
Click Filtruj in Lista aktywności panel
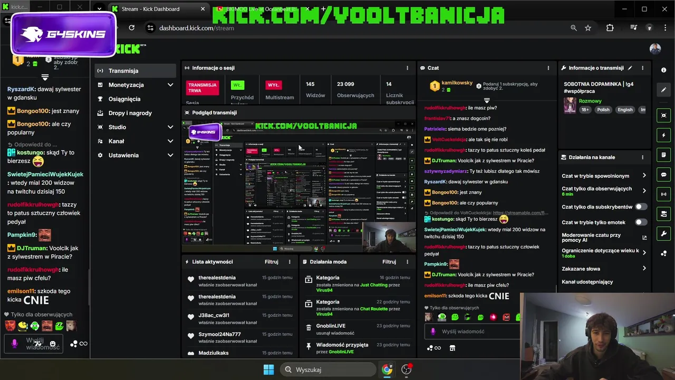point(271,262)
